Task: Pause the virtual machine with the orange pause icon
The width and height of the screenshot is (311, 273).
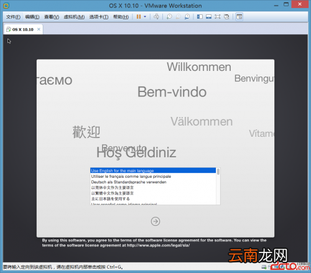Action: [139, 17]
